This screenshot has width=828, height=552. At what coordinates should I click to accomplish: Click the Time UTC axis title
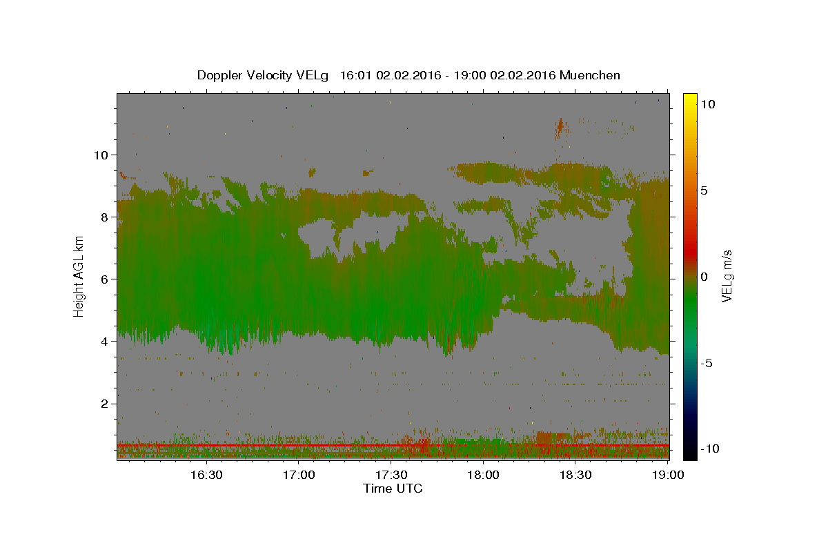coord(393,489)
